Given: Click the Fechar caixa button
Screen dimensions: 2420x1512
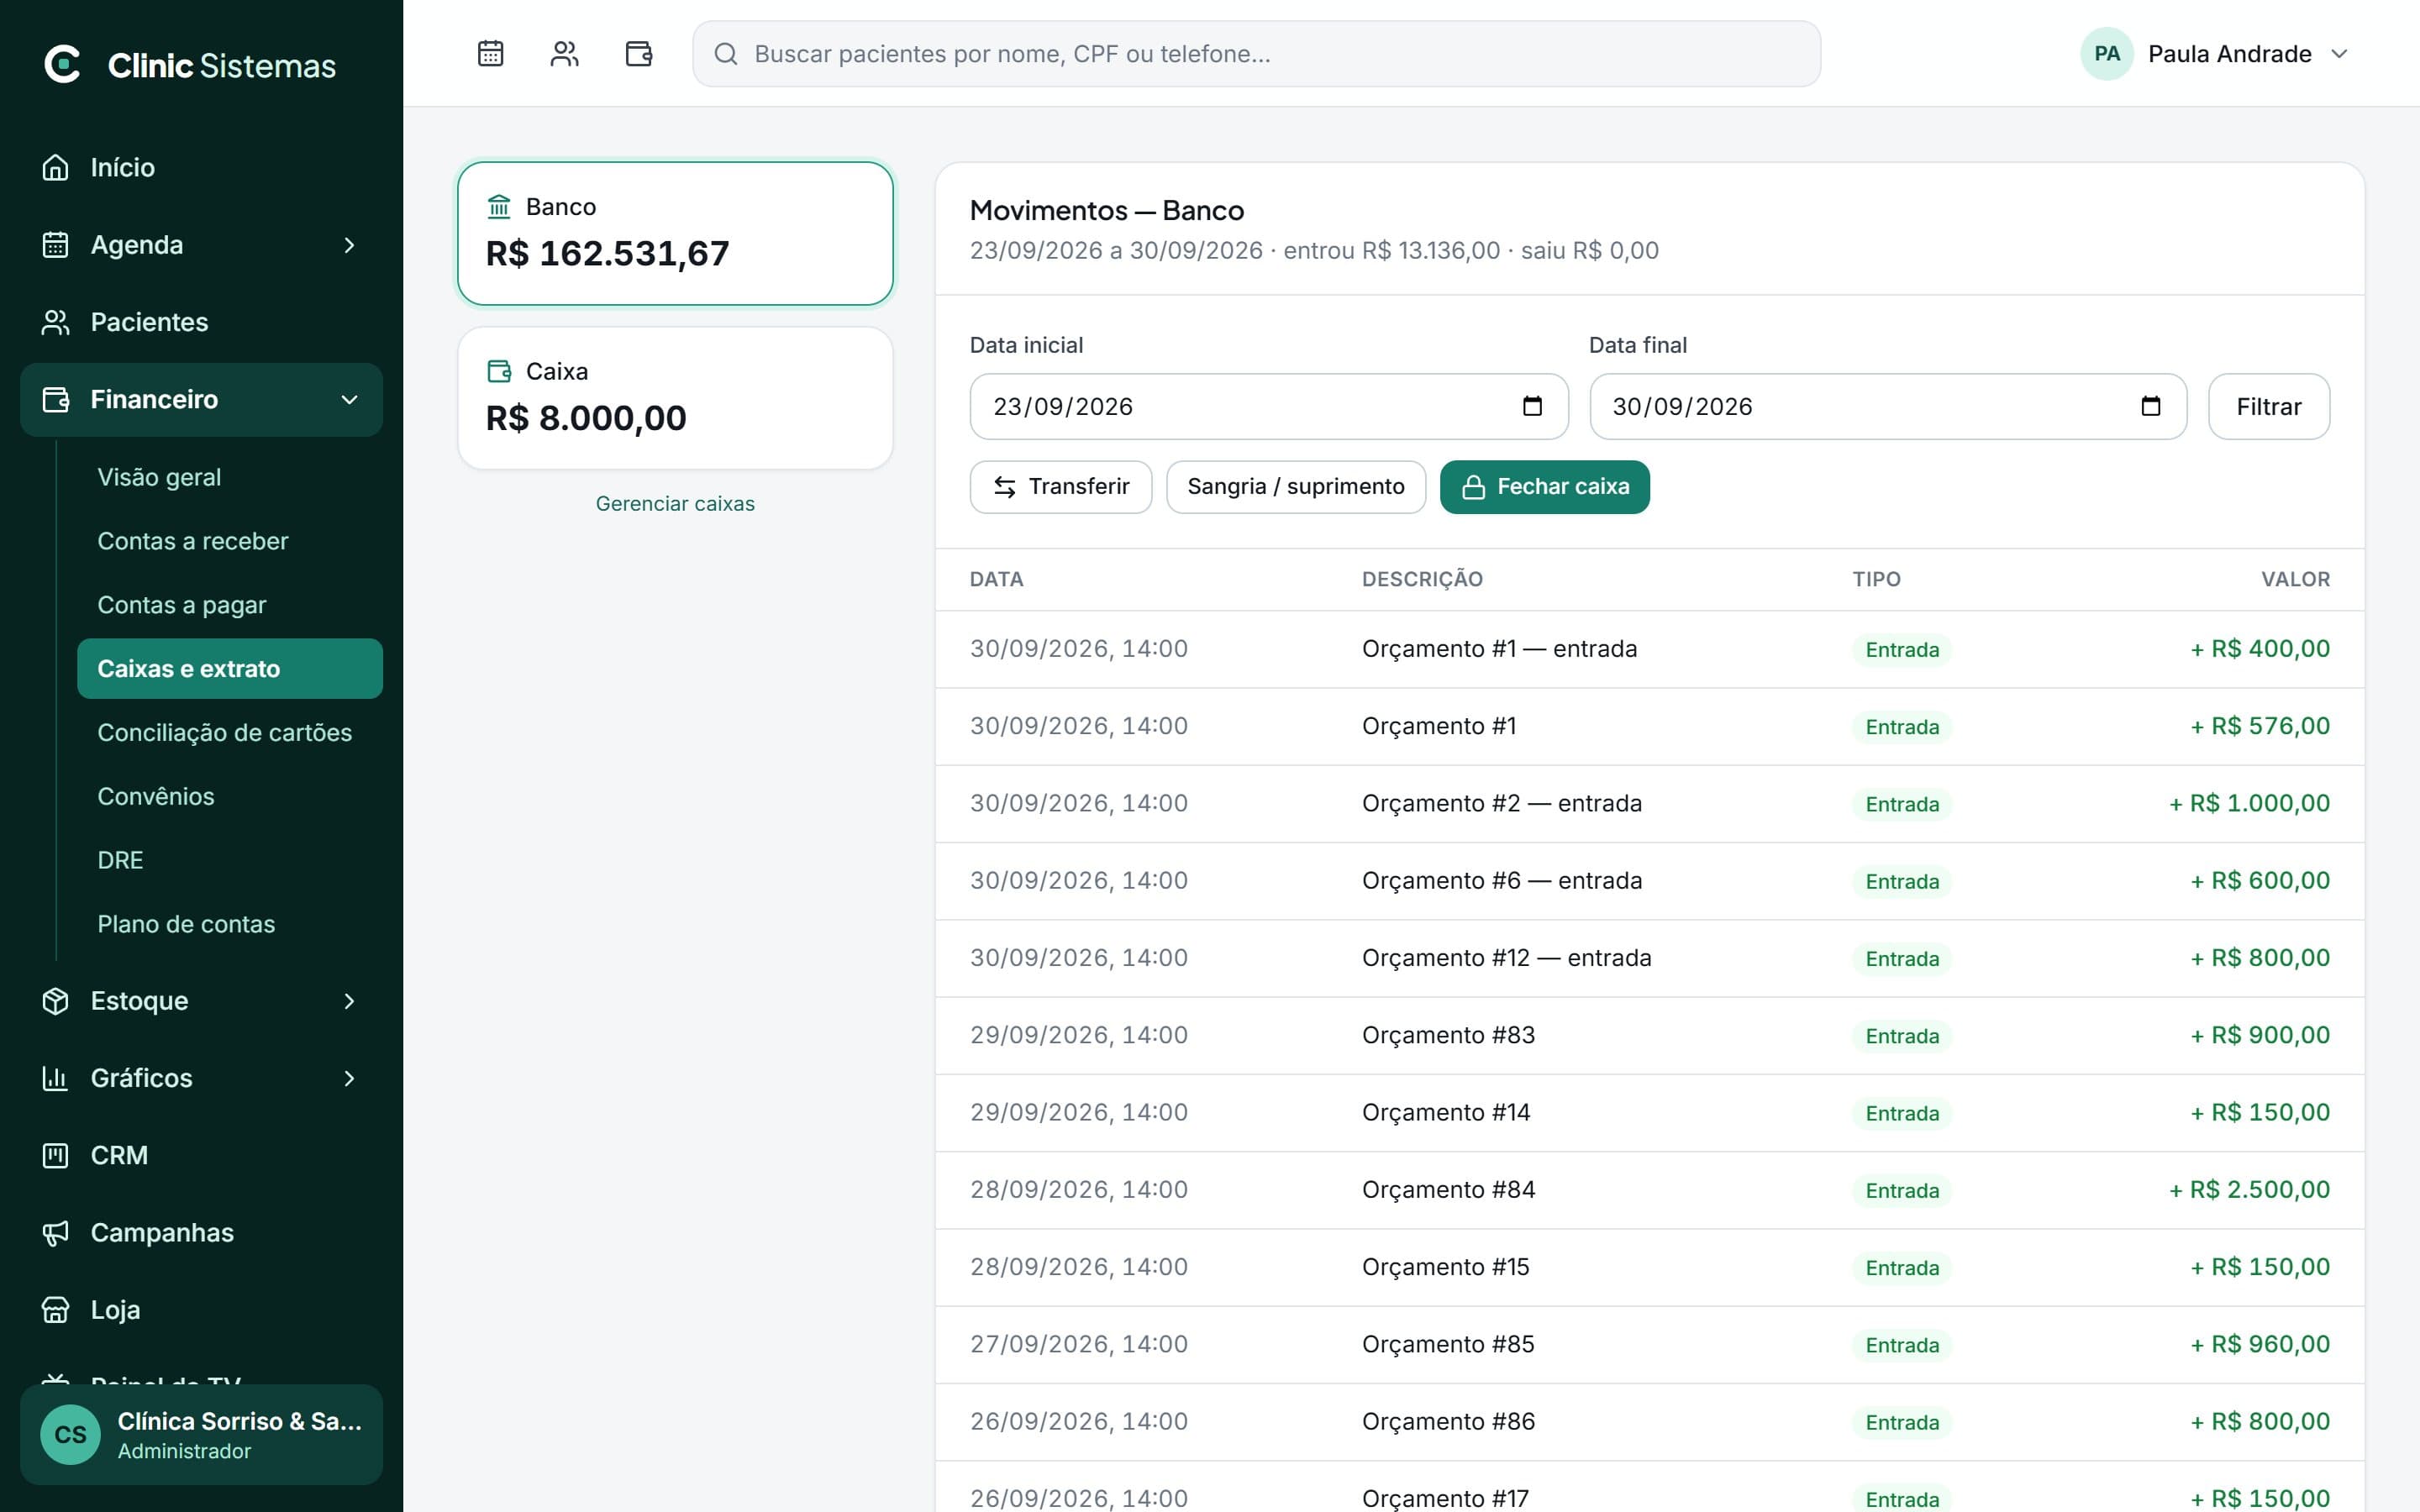Looking at the screenshot, I should 1544,487.
